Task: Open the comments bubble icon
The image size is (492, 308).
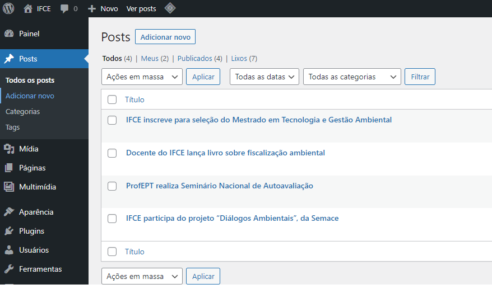Action: [x=64, y=9]
